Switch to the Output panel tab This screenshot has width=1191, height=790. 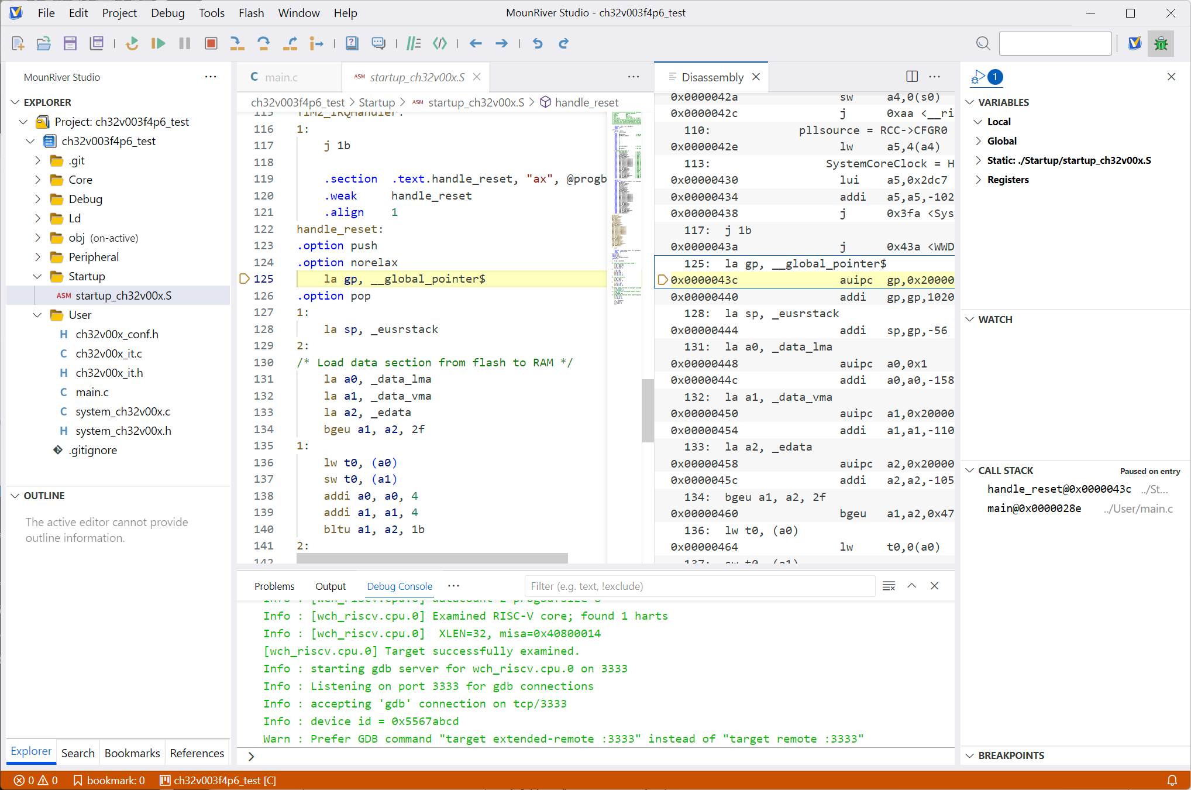331,586
